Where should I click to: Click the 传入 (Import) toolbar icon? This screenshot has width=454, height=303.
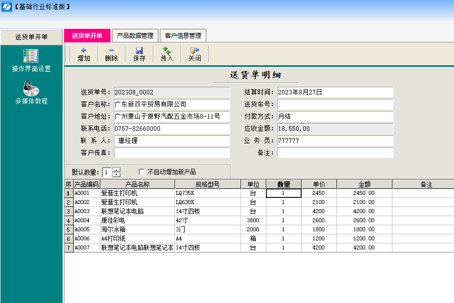(x=166, y=53)
